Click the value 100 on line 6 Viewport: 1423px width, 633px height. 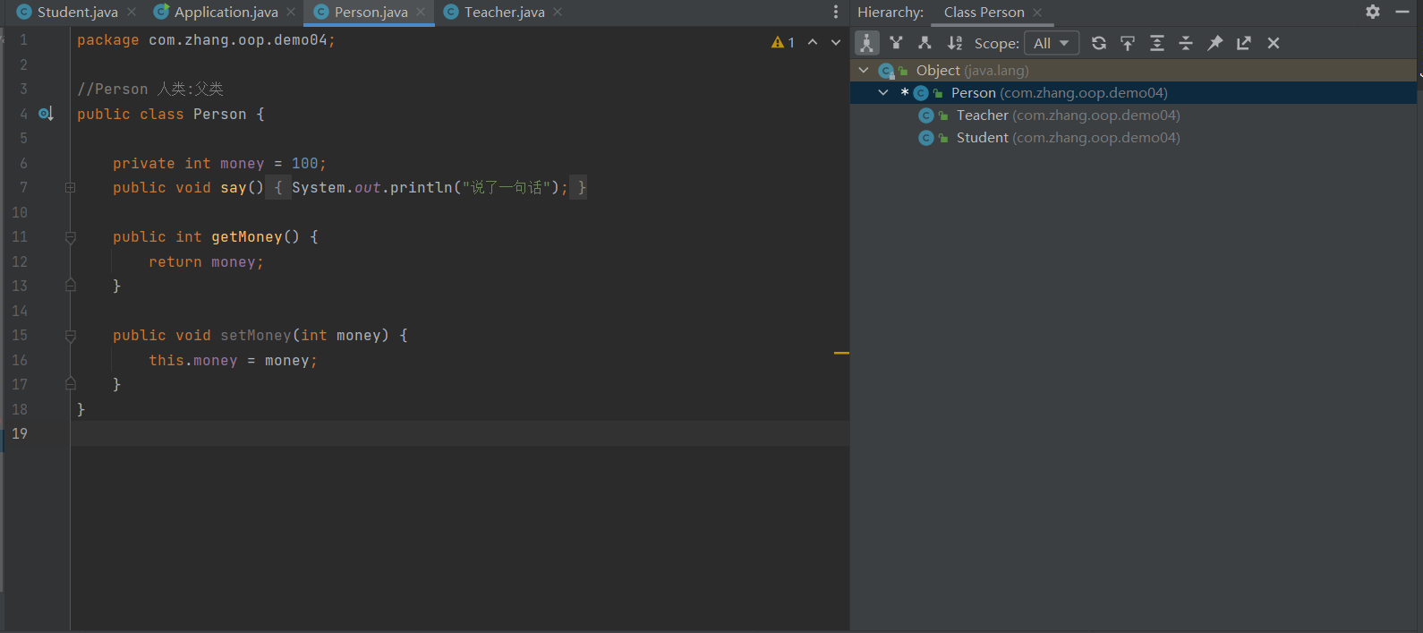coord(304,164)
